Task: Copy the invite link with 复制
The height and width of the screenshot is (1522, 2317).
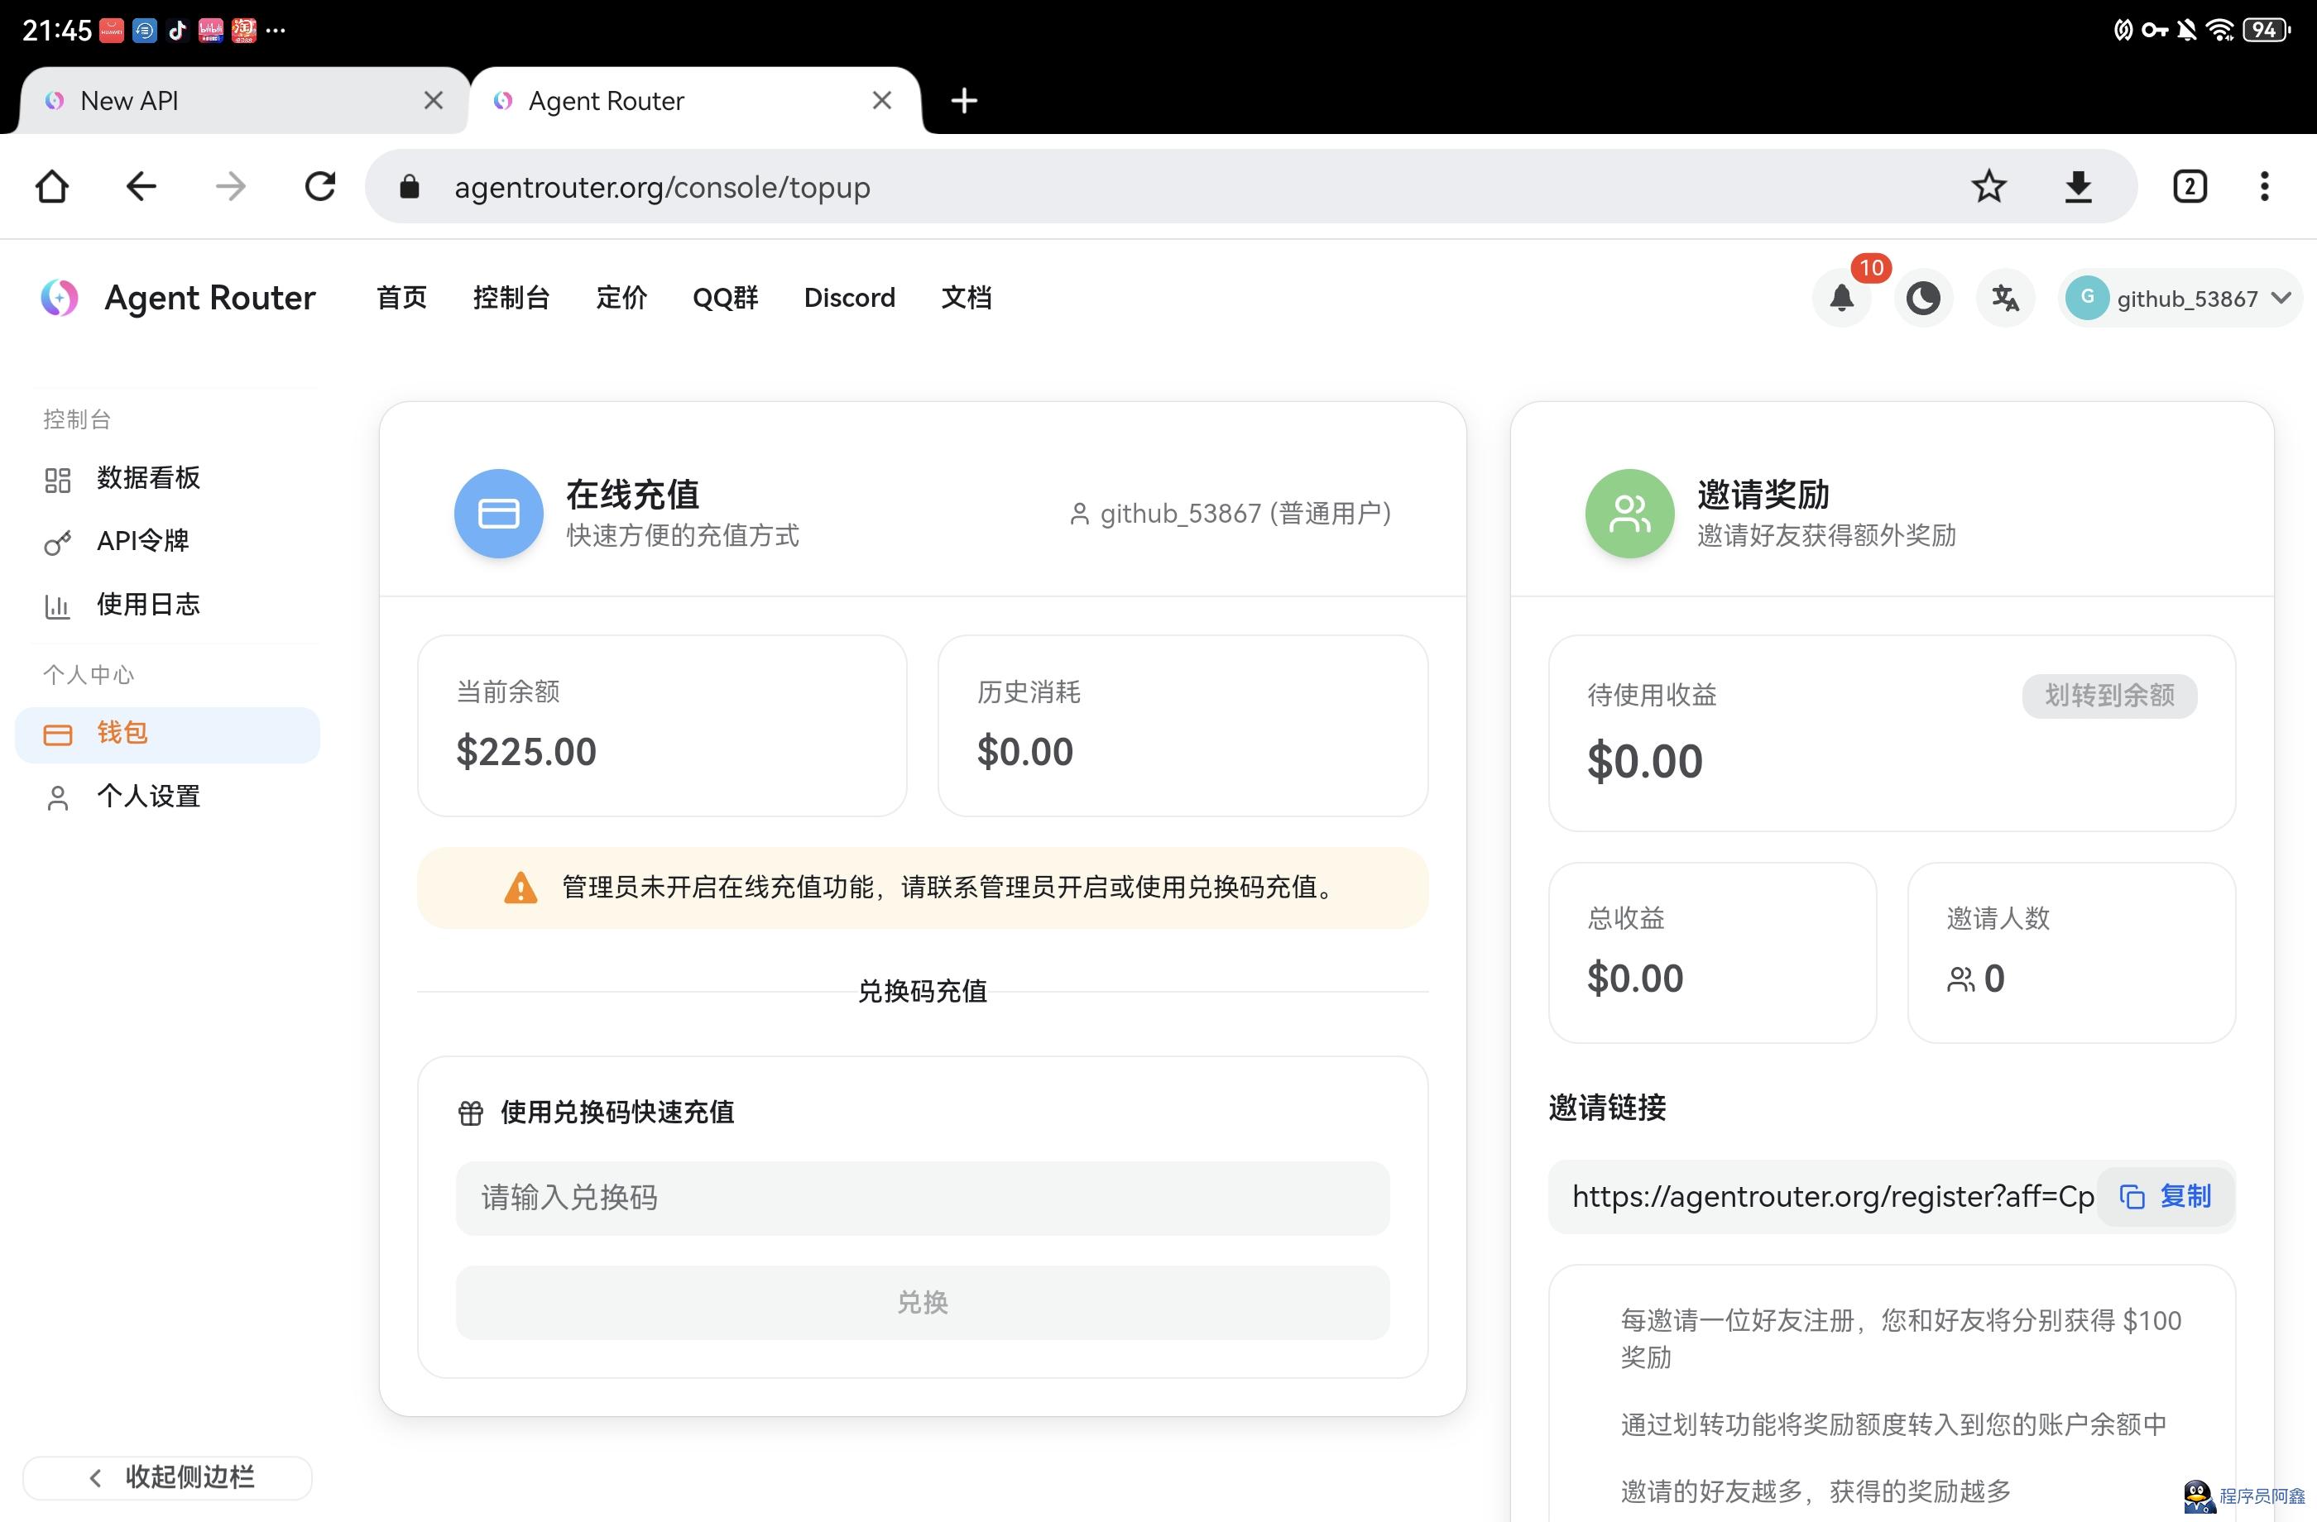Action: tap(2165, 1197)
